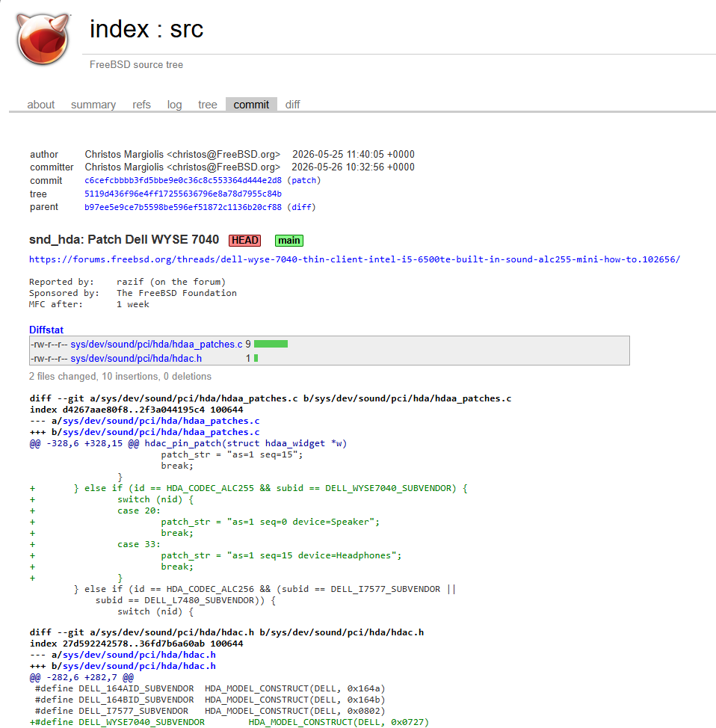Viewport: 716px width, 728px height.
Task: Click the src repository link in header
Action: 187,29
